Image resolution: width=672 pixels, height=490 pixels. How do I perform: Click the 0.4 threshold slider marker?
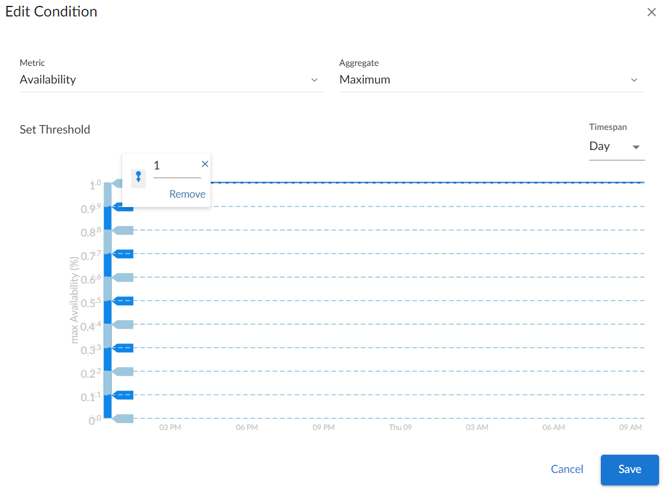coord(123,324)
